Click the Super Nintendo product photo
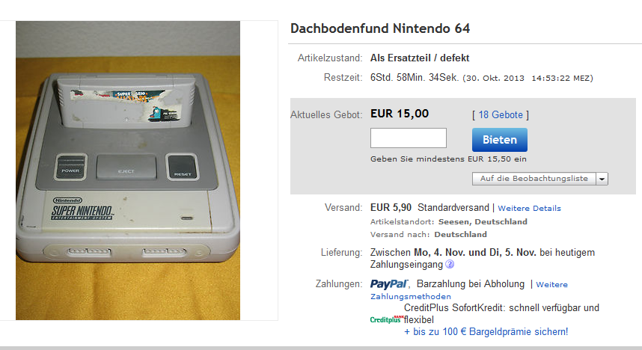The height and width of the screenshot is (350, 642). 128,171
